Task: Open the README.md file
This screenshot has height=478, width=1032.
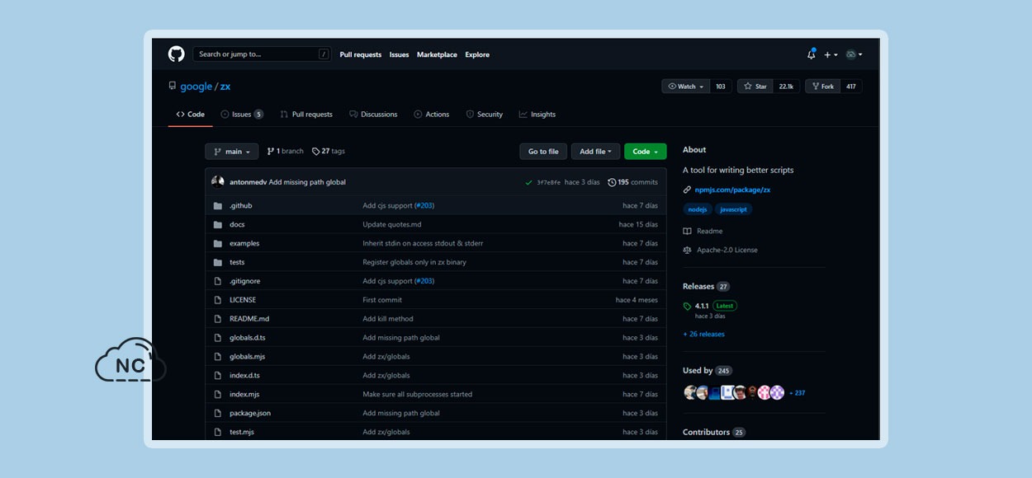Action: coord(249,319)
